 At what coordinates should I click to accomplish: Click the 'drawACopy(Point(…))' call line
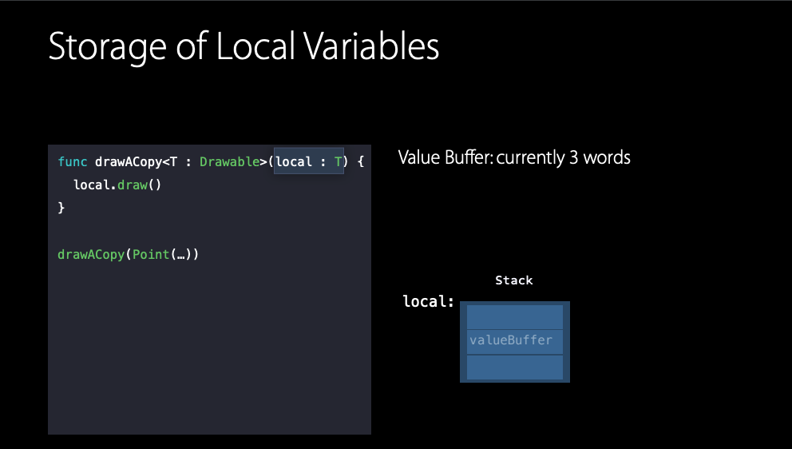point(129,254)
